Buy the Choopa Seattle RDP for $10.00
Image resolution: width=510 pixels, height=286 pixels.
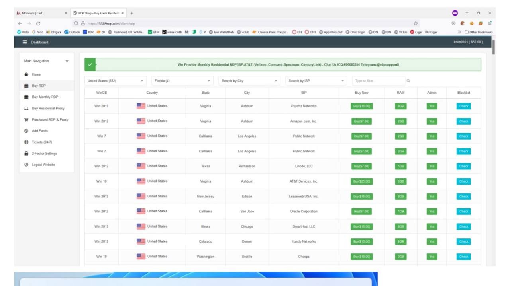pyautogui.click(x=361, y=257)
